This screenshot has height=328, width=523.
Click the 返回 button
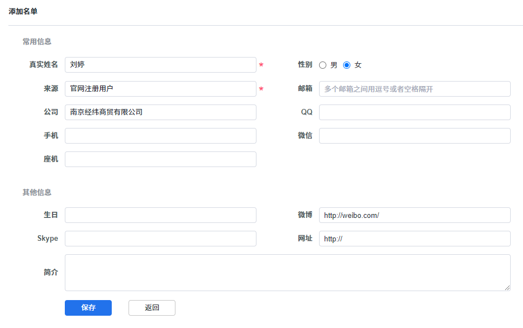click(x=152, y=308)
